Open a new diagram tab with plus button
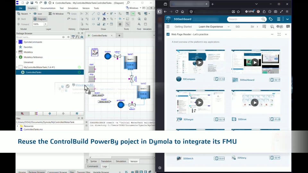Screen dimensions: 308x173 [x=119, y=36]
